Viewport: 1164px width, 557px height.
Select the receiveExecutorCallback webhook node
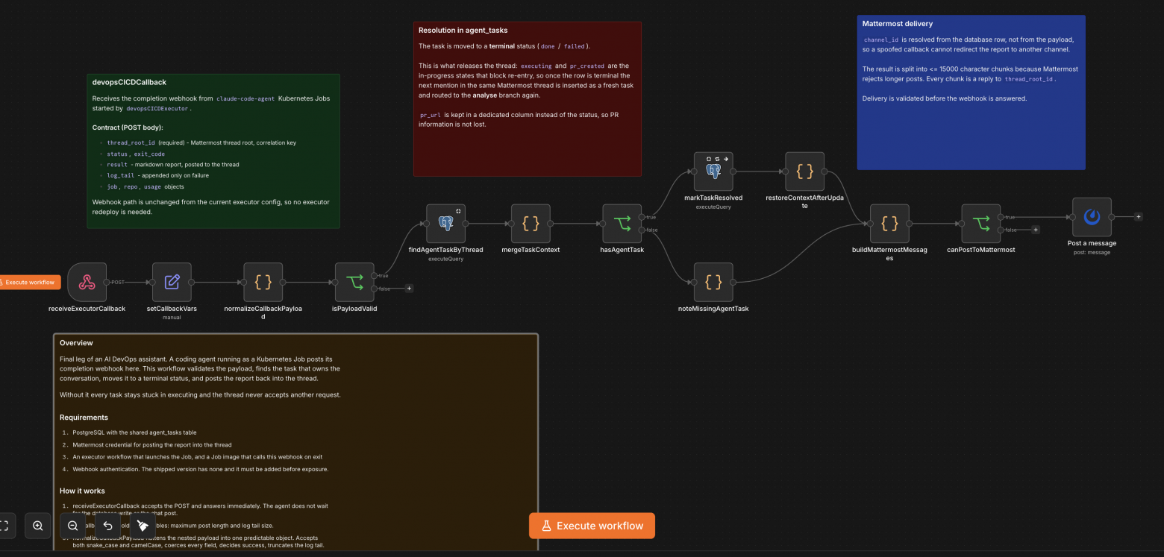[x=87, y=282]
